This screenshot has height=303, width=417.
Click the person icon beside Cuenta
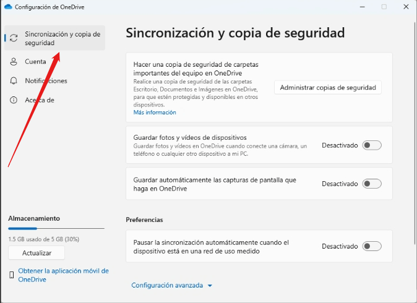pos(14,62)
